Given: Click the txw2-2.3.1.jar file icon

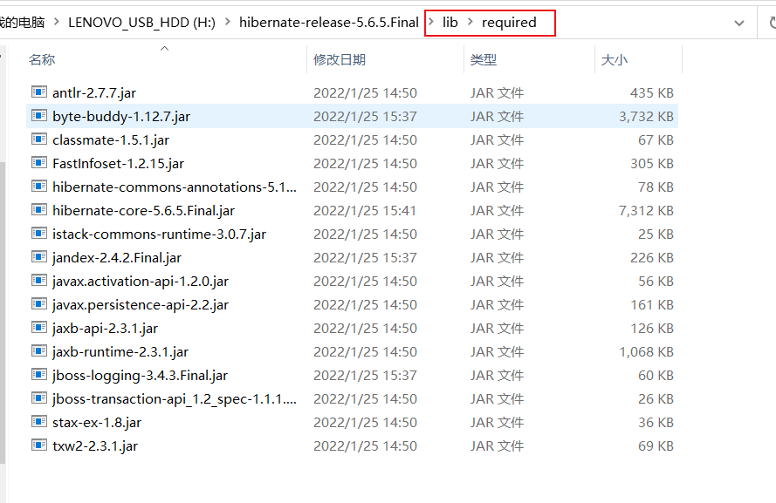Looking at the screenshot, I should (x=39, y=445).
